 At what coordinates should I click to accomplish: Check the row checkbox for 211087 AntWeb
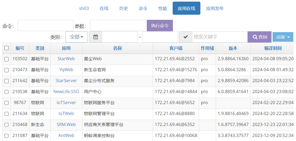coord(7,136)
